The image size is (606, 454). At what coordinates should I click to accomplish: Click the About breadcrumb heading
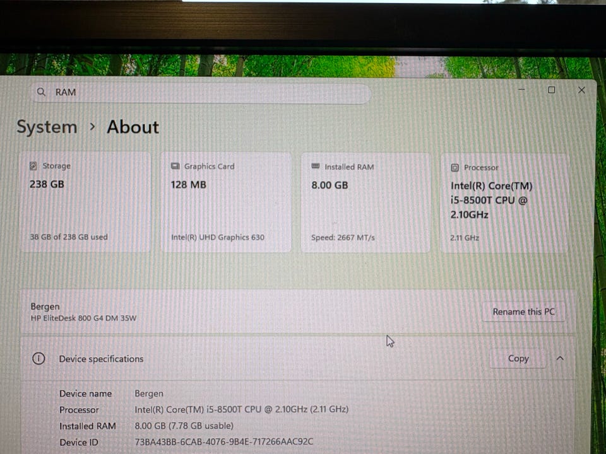[x=133, y=127]
